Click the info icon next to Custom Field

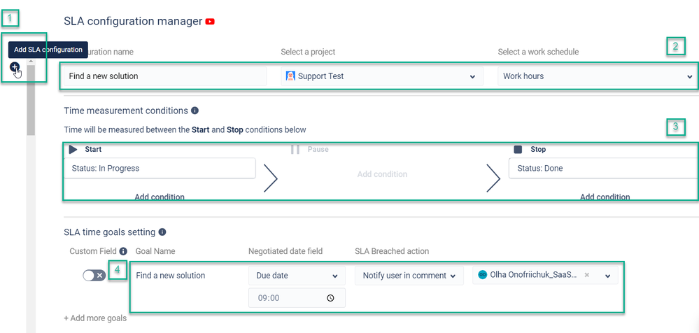[123, 251]
